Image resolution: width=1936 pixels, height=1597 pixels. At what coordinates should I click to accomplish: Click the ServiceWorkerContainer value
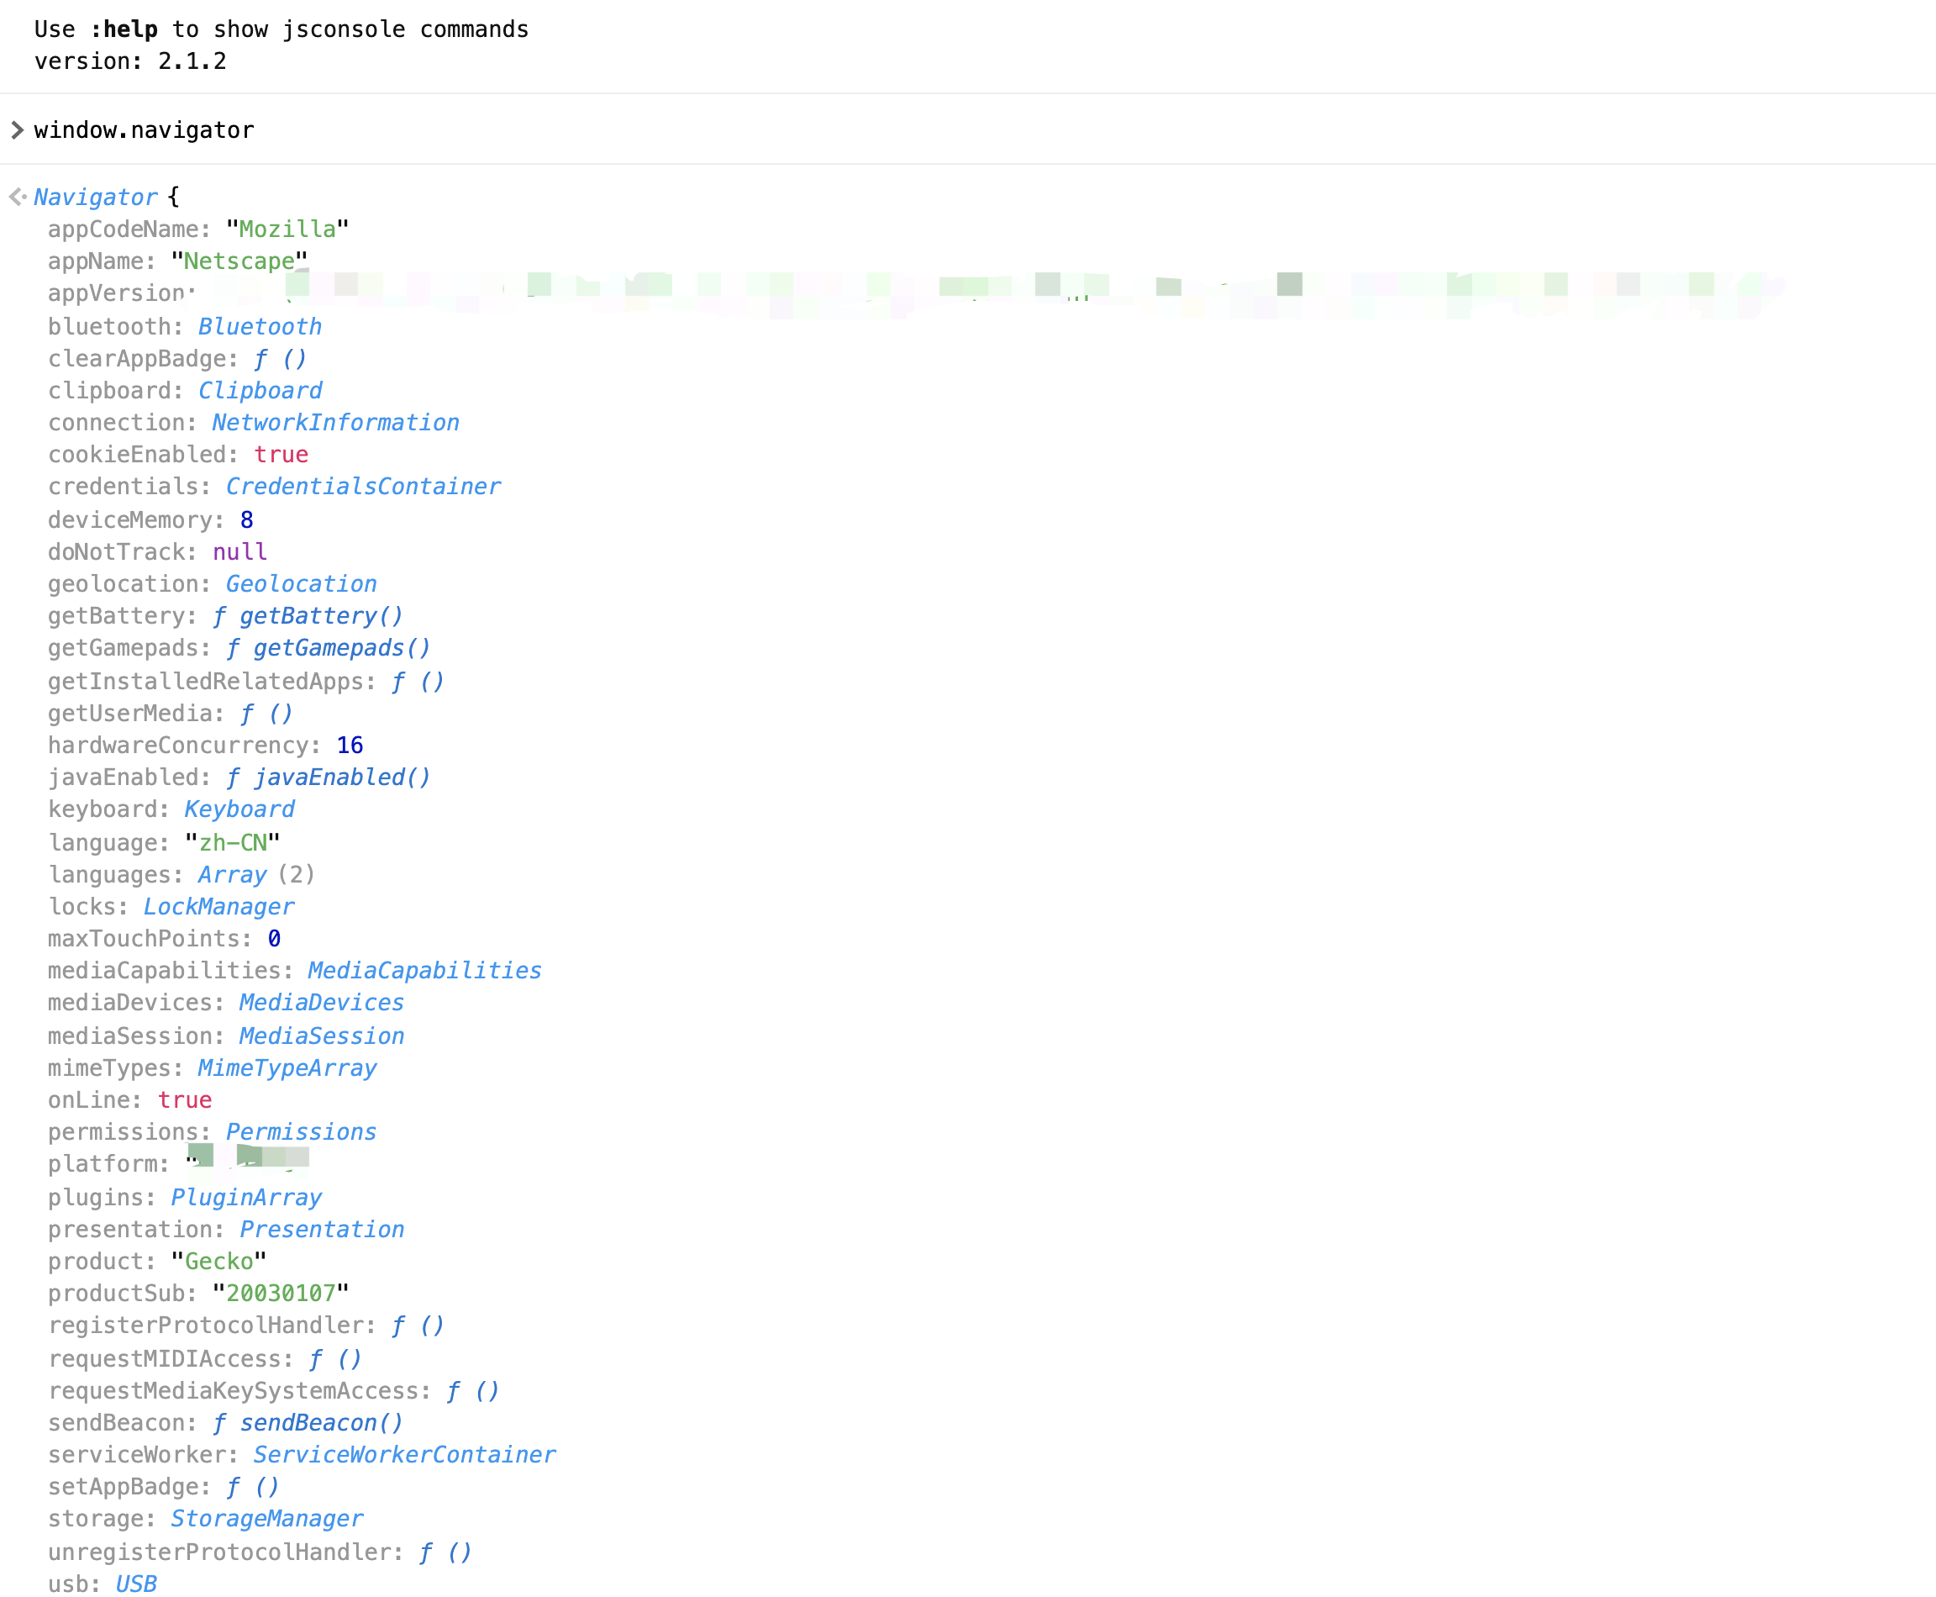click(404, 1455)
